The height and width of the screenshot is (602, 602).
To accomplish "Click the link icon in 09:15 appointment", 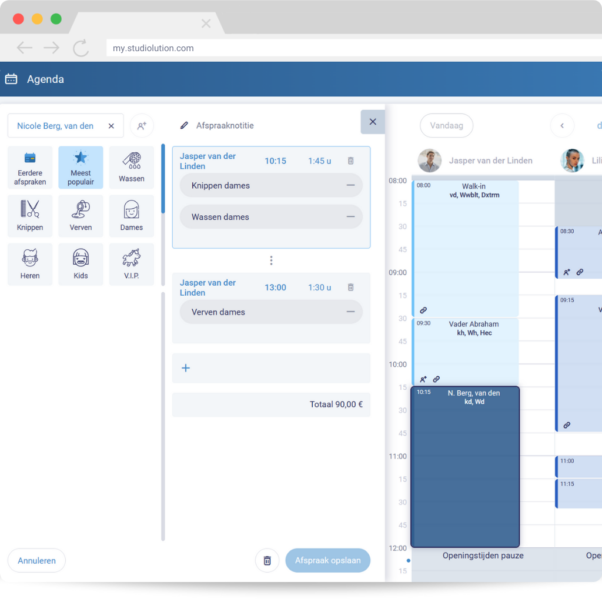I will click(x=567, y=425).
